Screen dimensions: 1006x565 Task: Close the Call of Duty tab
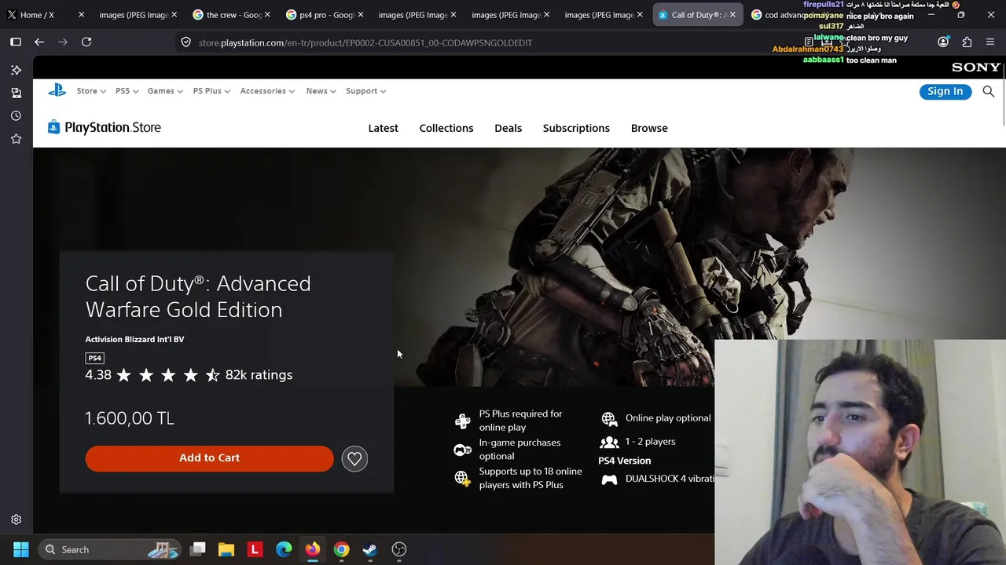click(x=732, y=15)
